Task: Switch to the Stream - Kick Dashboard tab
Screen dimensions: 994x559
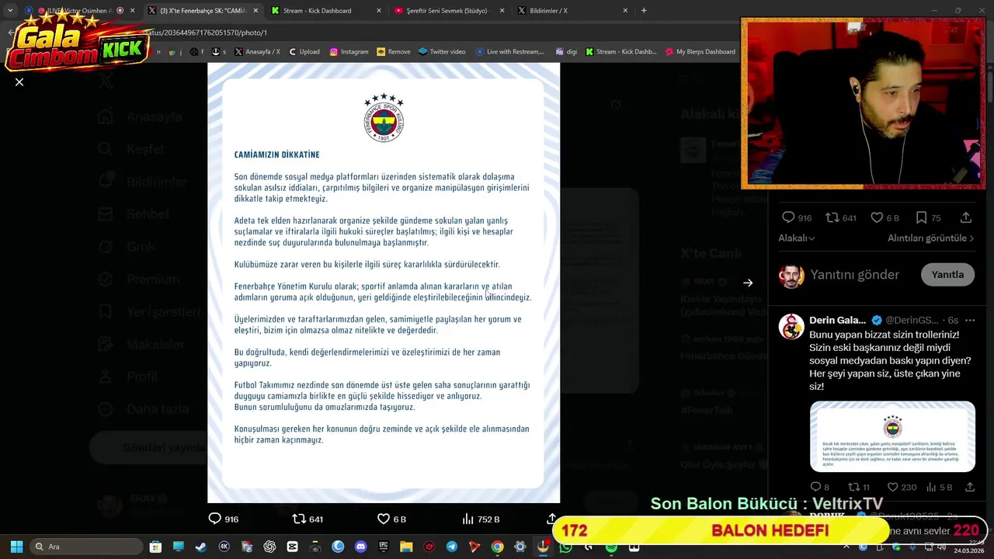Action: point(326,10)
